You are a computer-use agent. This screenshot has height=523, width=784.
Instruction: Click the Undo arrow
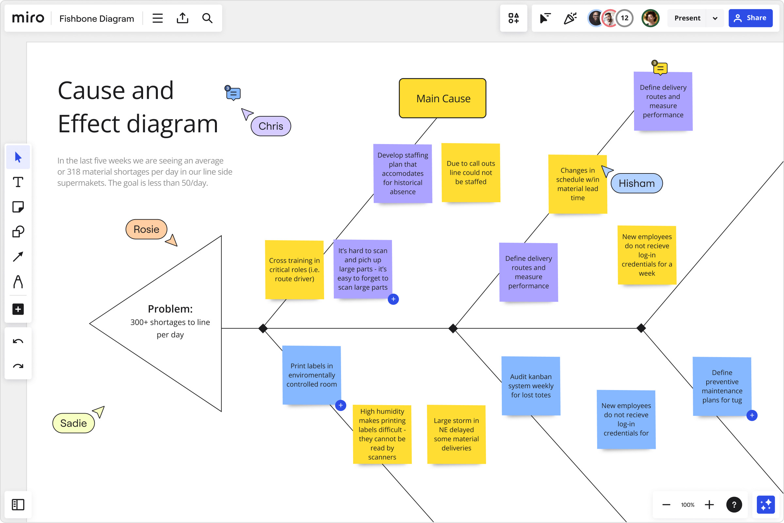pyautogui.click(x=18, y=341)
